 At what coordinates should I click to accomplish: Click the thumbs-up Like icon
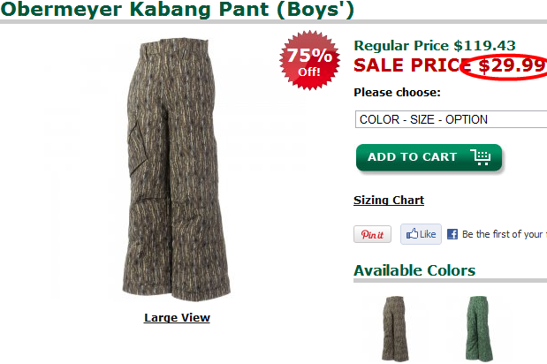[x=412, y=233]
